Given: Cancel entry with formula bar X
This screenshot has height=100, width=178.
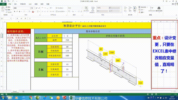Looking at the screenshot, I should tap(17, 19).
